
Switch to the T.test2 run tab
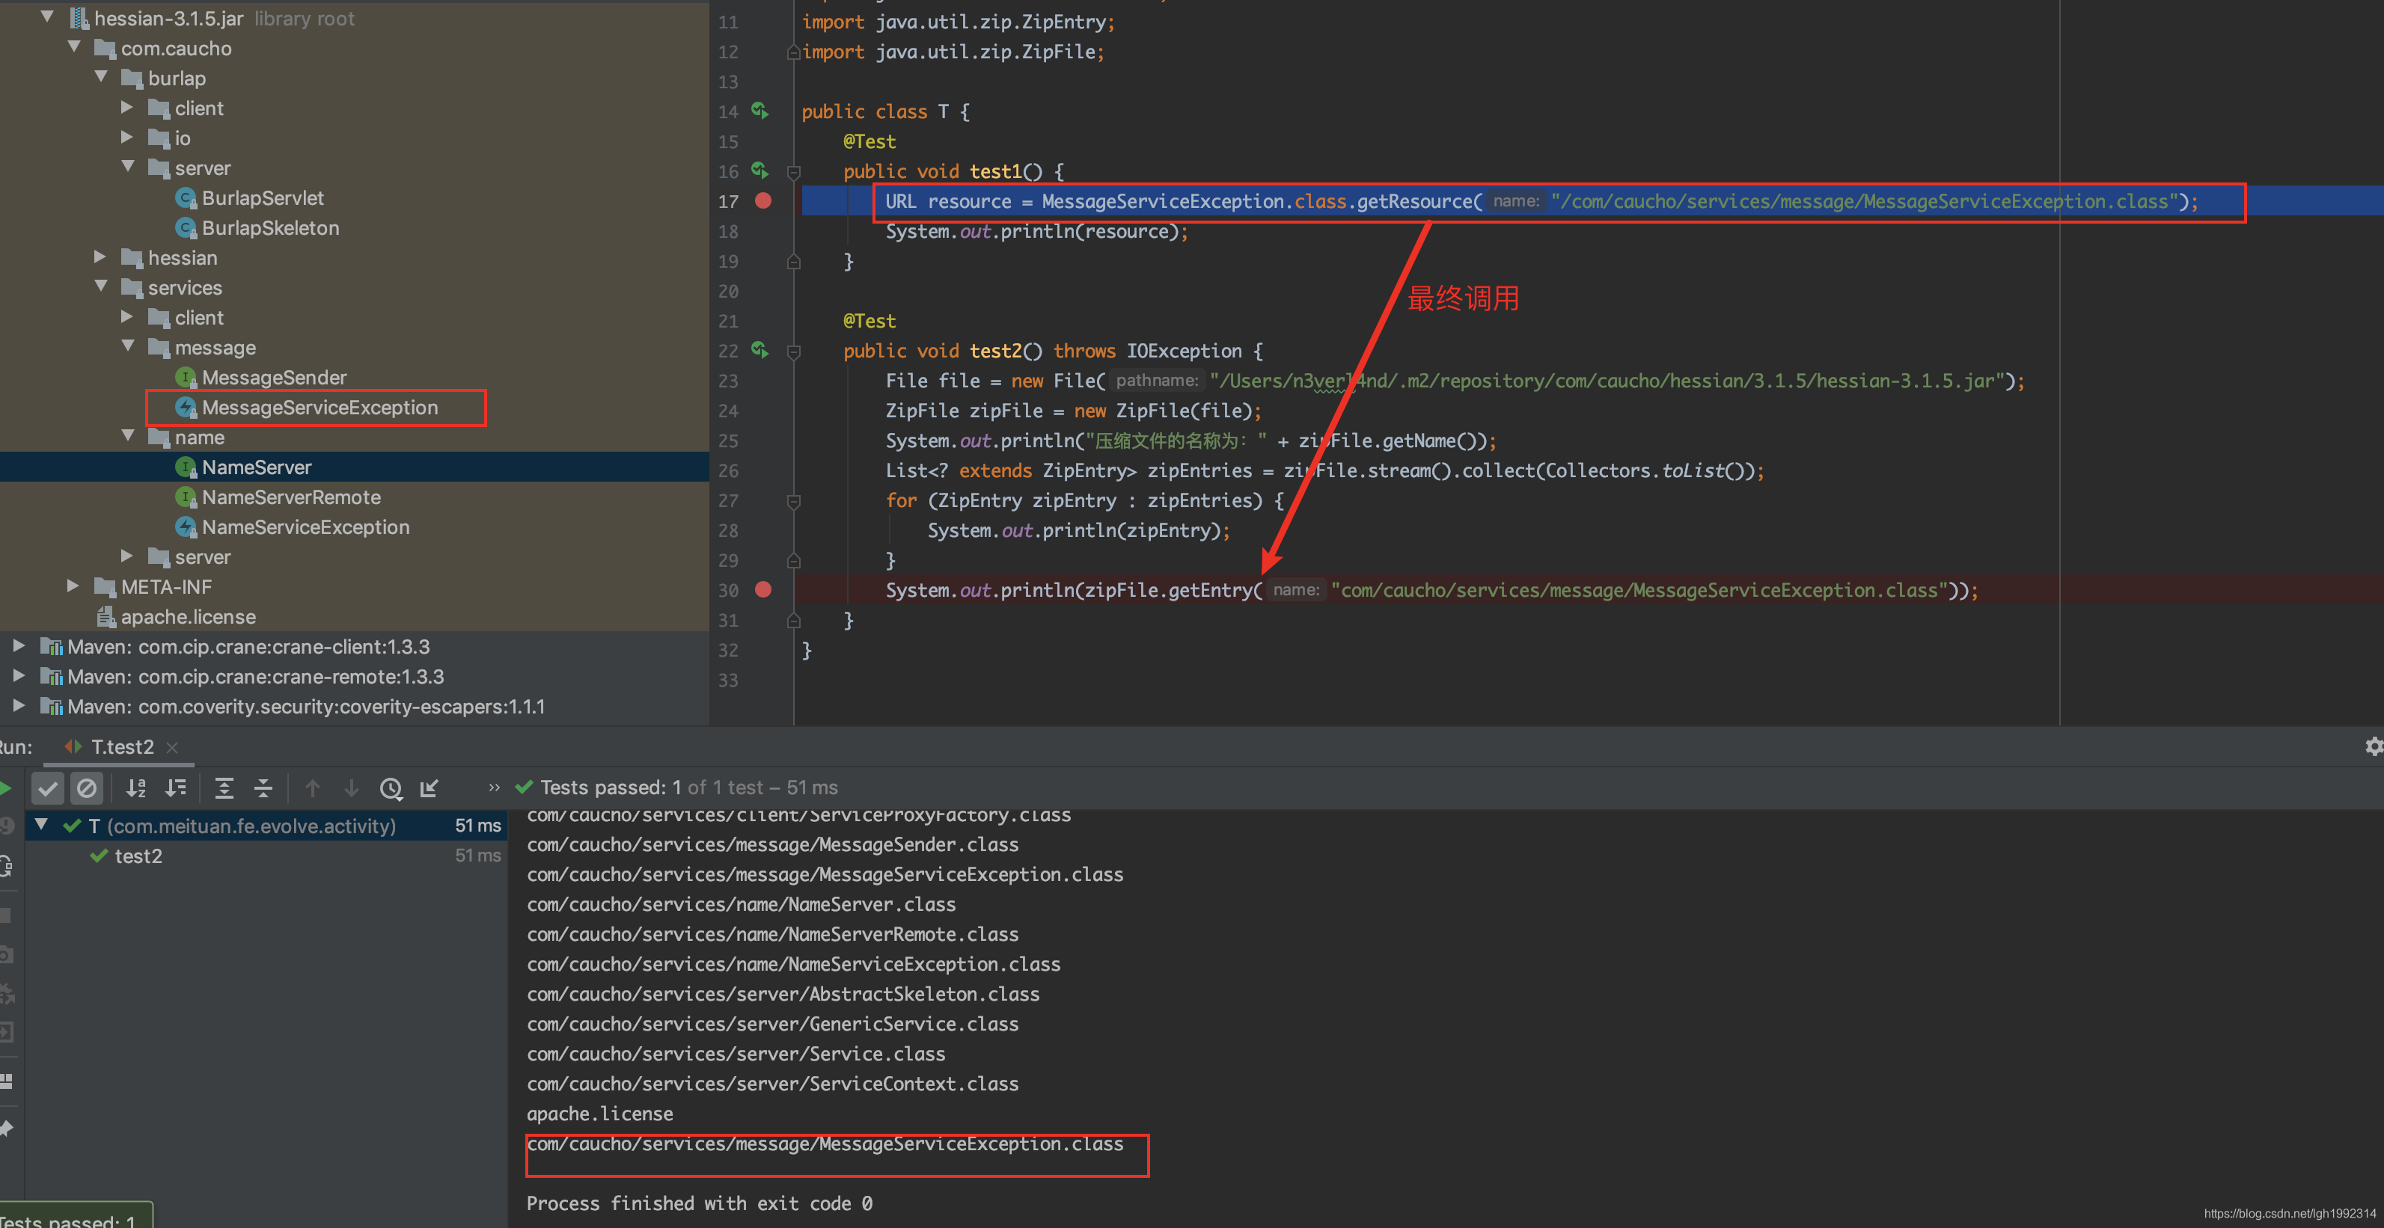pos(121,747)
